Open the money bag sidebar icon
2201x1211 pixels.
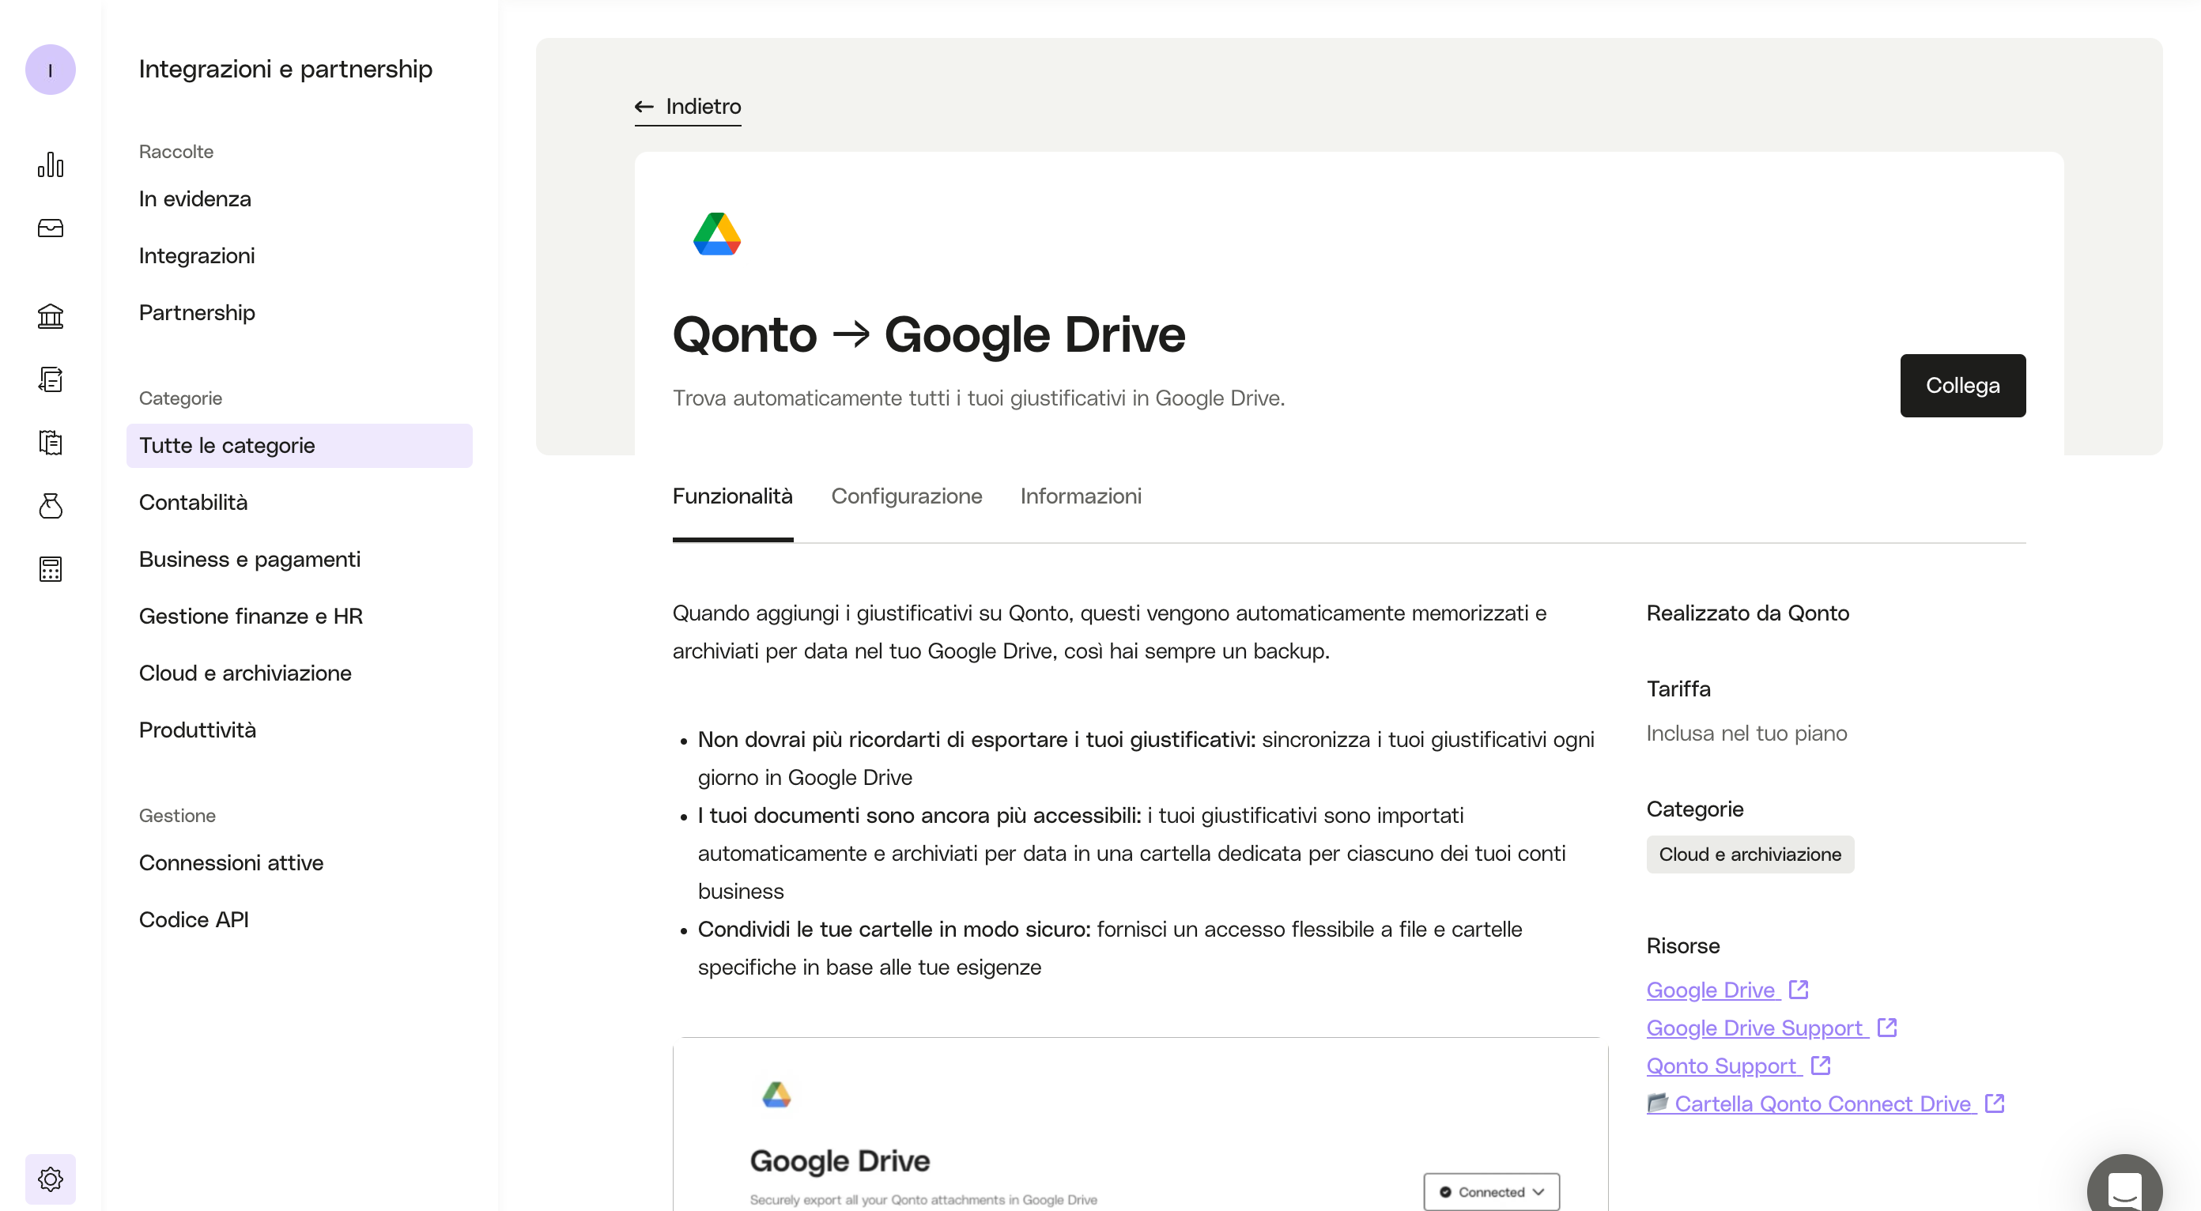51,506
